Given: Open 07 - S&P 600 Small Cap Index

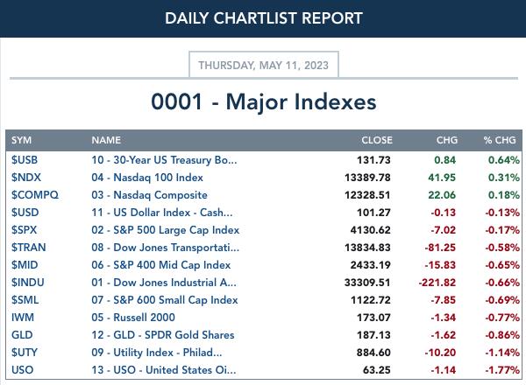Looking at the screenshot, I should click(x=165, y=300).
